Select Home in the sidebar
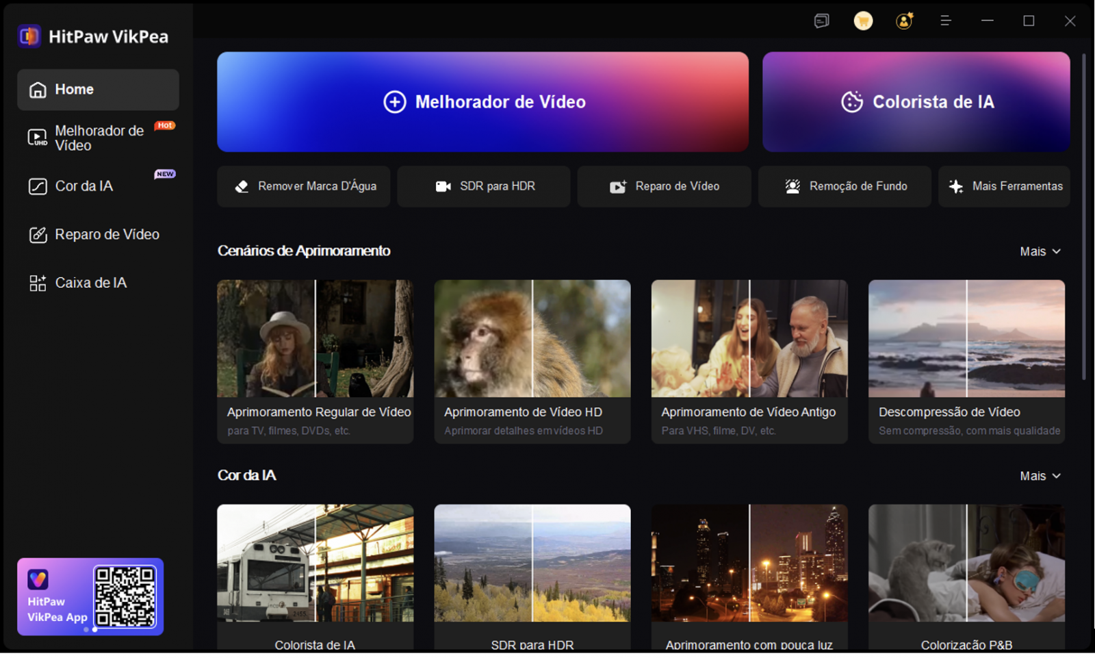The width and height of the screenshot is (1095, 658). [98, 90]
